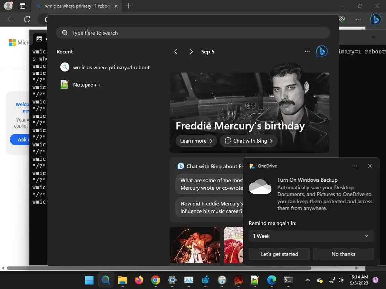Open Notepad++ from the Recent list
Viewport: 386px width, 289px height.
81,85
